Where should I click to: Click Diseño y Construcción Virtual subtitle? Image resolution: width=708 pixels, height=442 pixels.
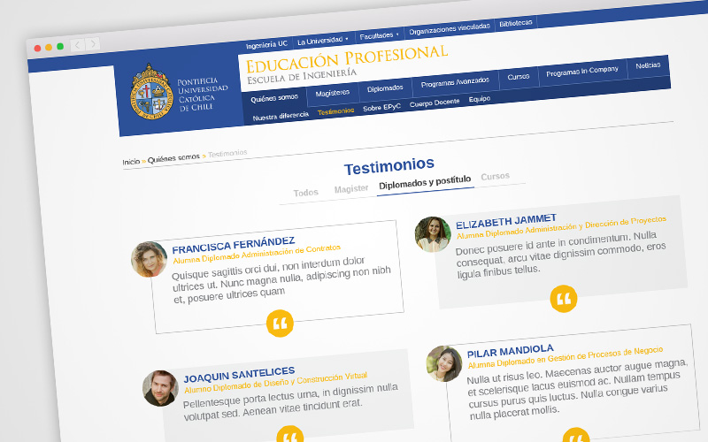[316, 380]
